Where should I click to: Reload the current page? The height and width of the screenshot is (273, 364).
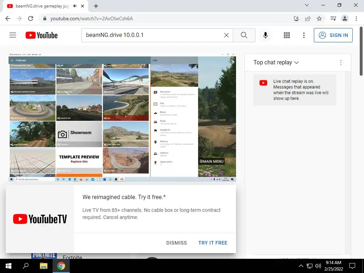pyautogui.click(x=31, y=18)
